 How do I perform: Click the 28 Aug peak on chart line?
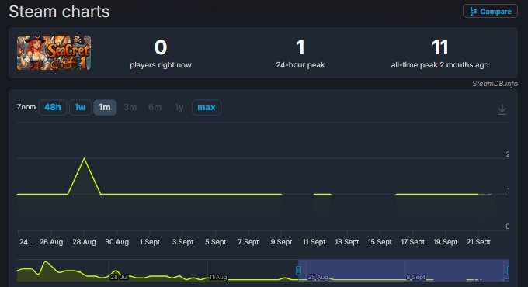(x=84, y=158)
